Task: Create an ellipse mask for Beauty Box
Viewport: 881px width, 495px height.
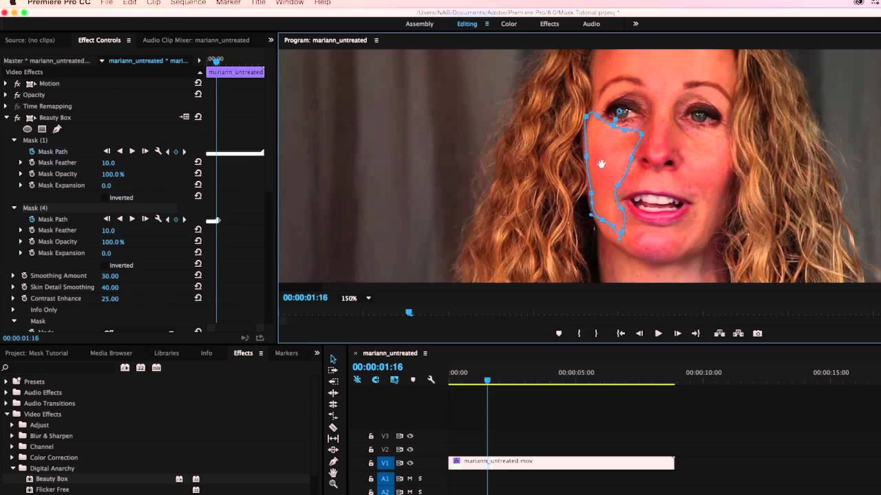Action: [x=28, y=129]
